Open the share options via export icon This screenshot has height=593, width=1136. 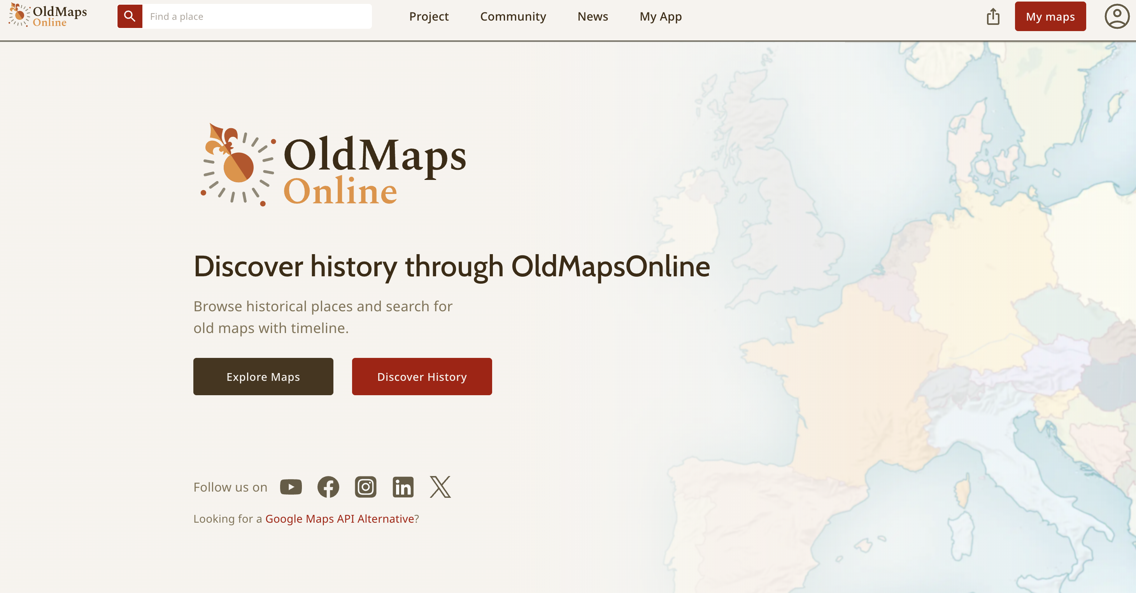[x=993, y=16]
